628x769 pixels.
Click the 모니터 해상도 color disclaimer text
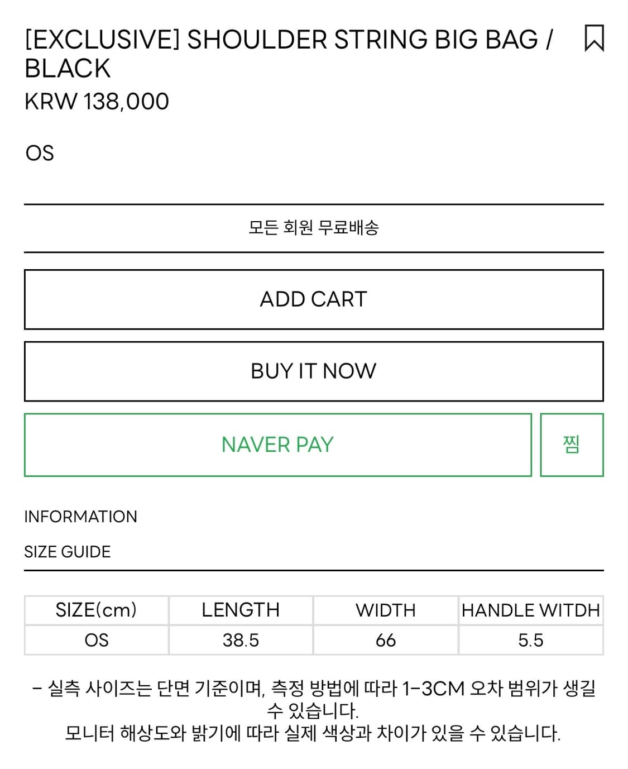(313, 733)
